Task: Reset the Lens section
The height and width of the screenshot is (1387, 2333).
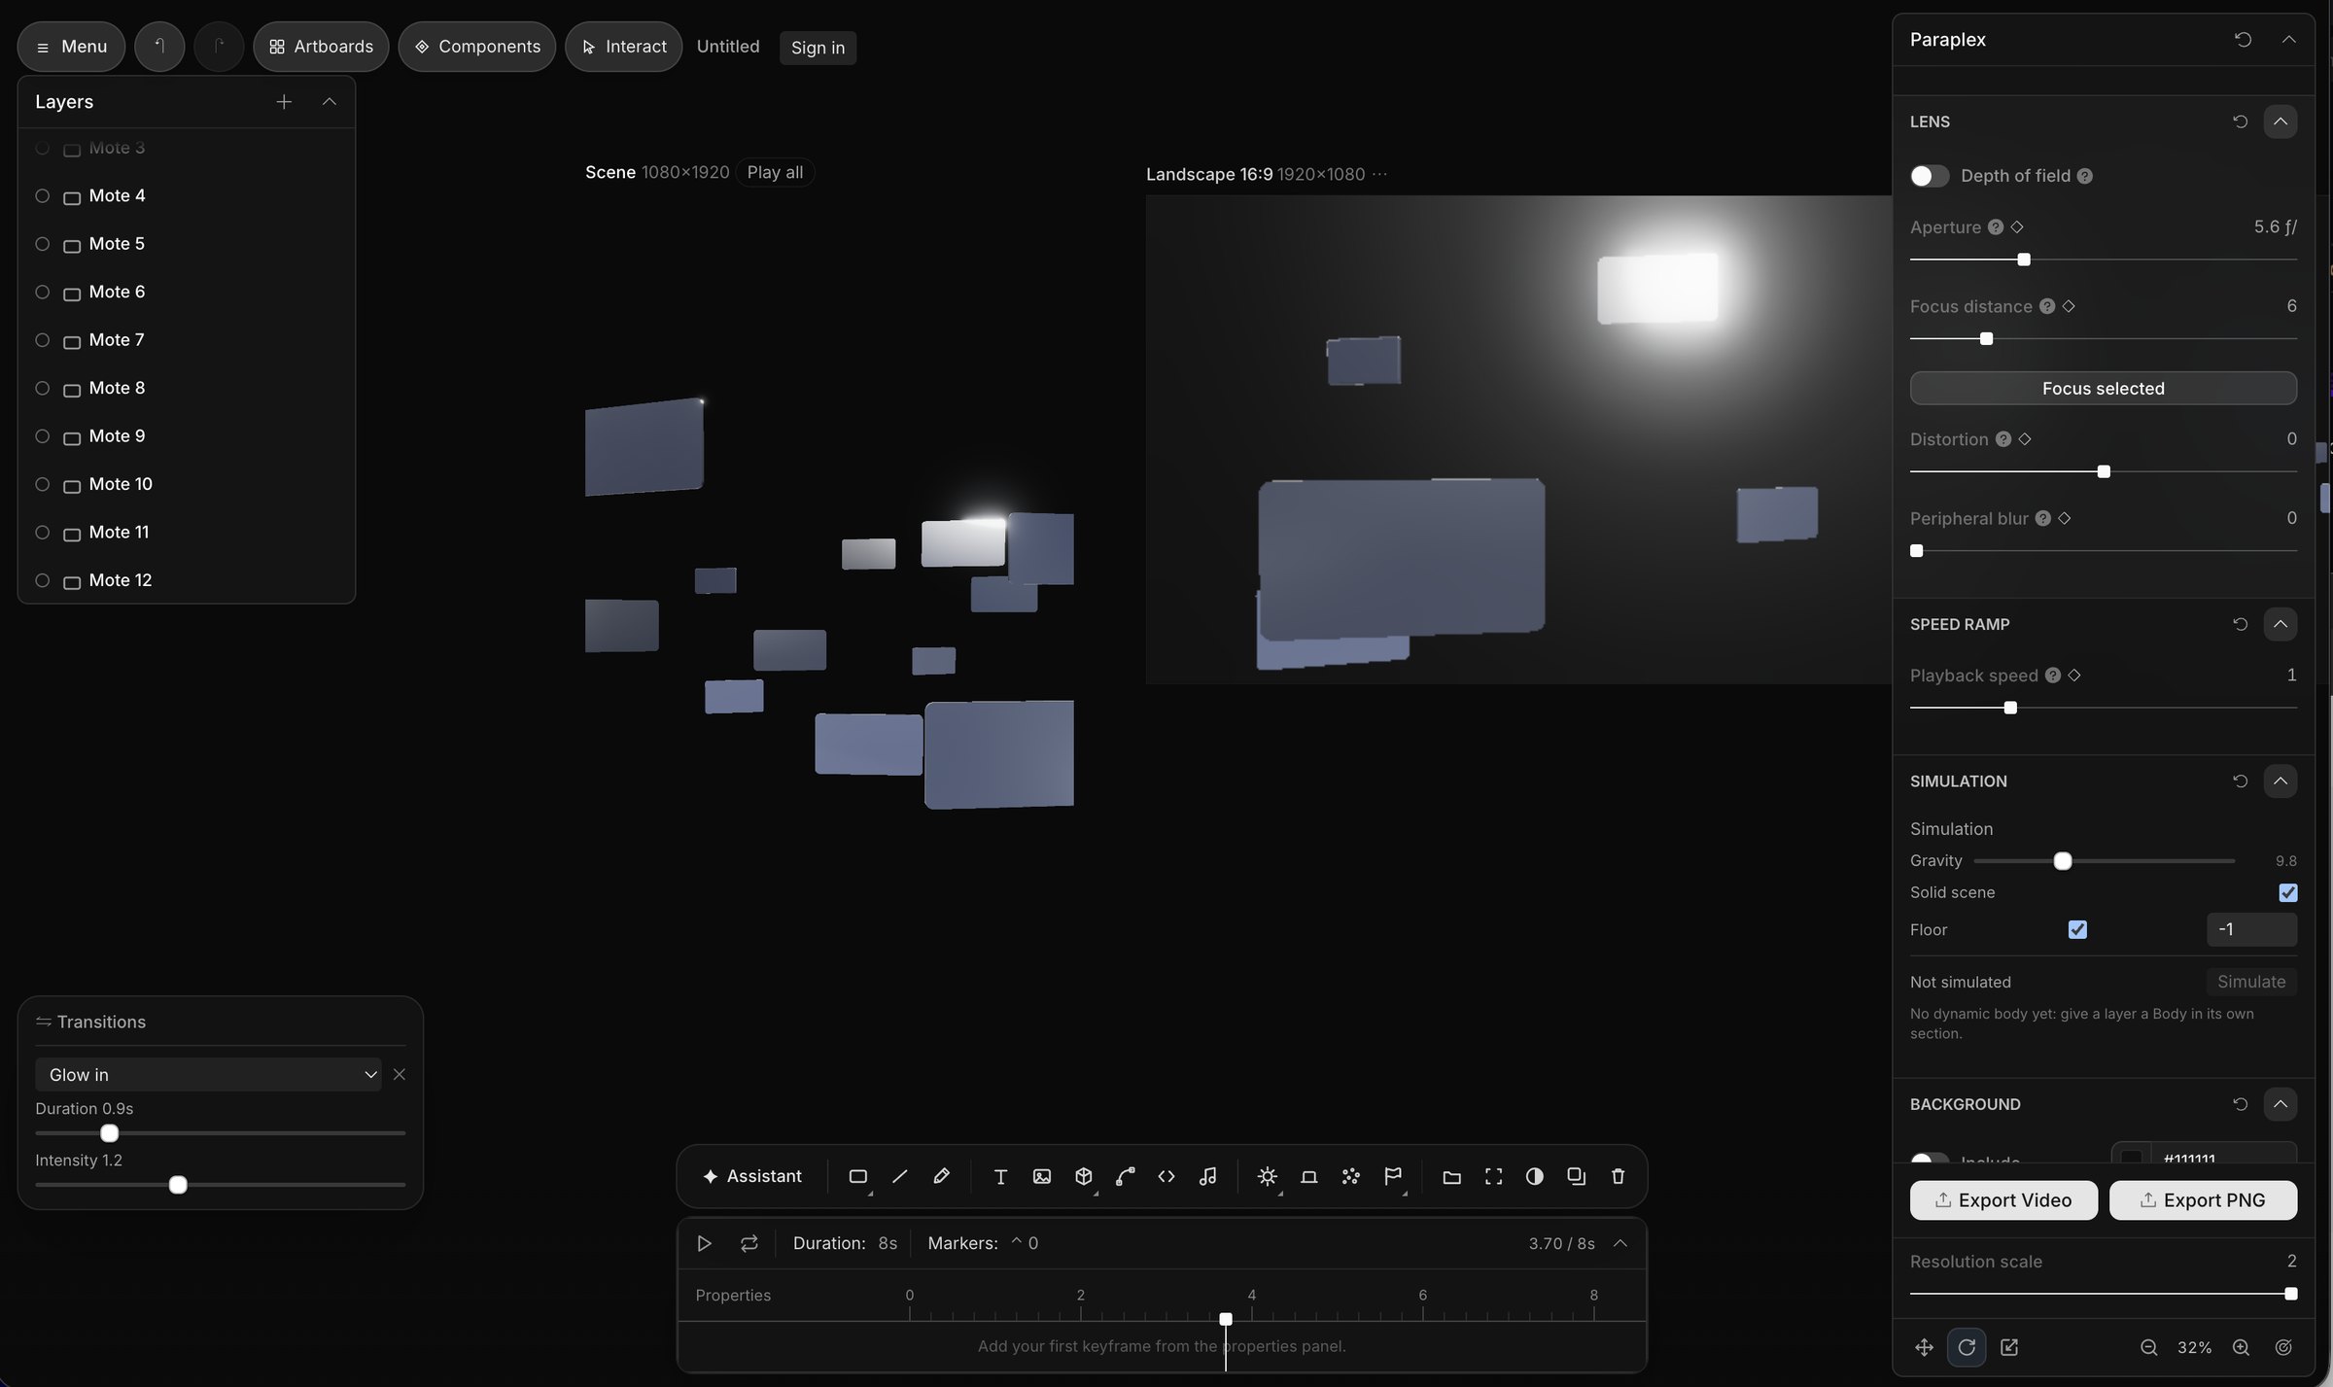Action: [x=2241, y=121]
